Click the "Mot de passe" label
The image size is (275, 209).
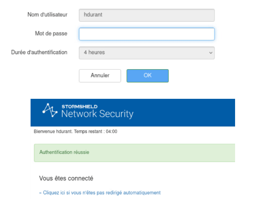(x=51, y=33)
